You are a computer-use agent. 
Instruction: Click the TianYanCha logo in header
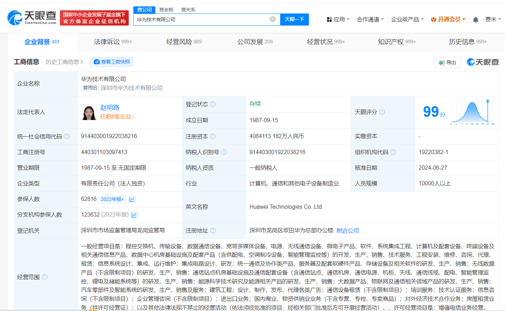32,17
